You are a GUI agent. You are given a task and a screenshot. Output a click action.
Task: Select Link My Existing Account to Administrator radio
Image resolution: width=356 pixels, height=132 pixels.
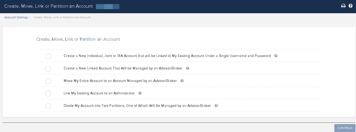coord(48,94)
